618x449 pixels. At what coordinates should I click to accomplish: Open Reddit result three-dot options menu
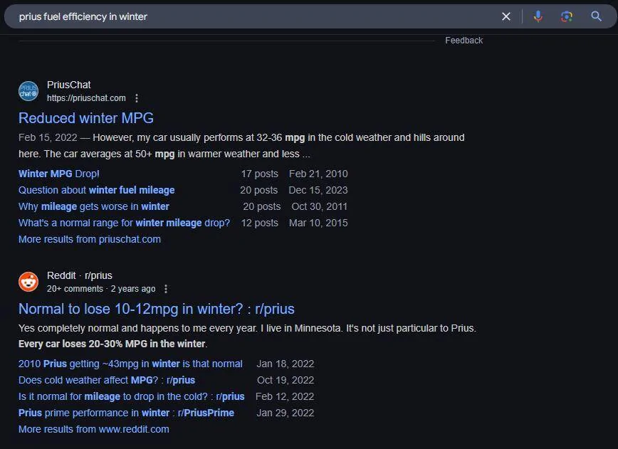[x=166, y=289]
